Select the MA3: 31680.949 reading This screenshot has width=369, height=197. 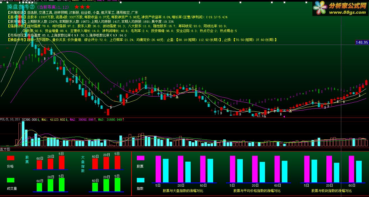110,120
